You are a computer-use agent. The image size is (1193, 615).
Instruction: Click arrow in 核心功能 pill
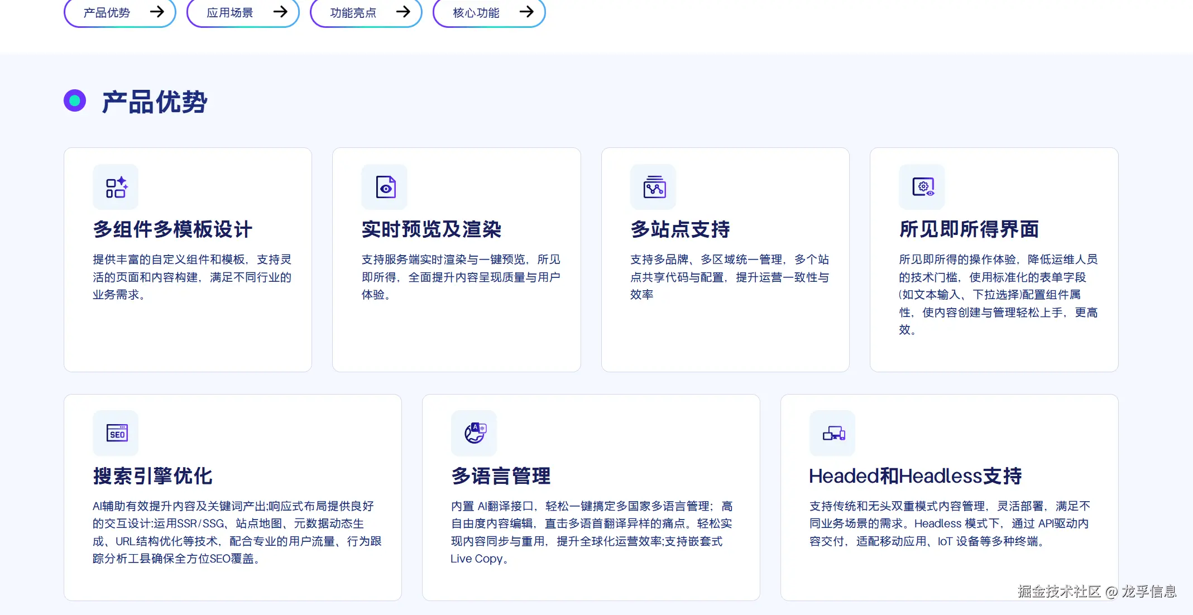tap(526, 12)
